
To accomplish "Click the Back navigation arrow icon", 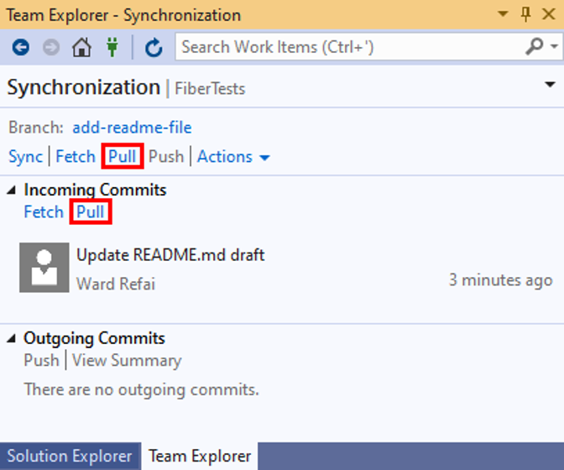I will [x=20, y=48].
